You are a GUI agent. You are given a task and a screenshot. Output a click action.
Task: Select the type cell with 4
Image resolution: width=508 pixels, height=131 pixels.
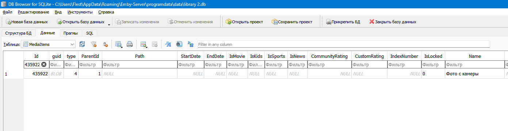click(71, 74)
